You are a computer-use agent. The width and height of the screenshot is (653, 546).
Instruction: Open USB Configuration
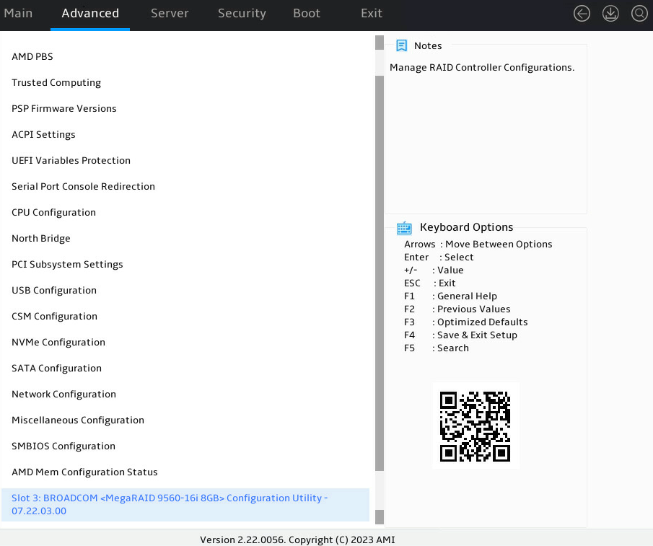tap(54, 291)
